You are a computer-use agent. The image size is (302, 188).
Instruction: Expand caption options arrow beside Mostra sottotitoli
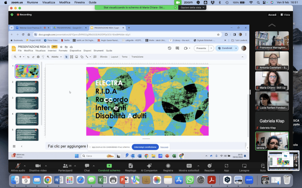pyautogui.click(x=198, y=166)
